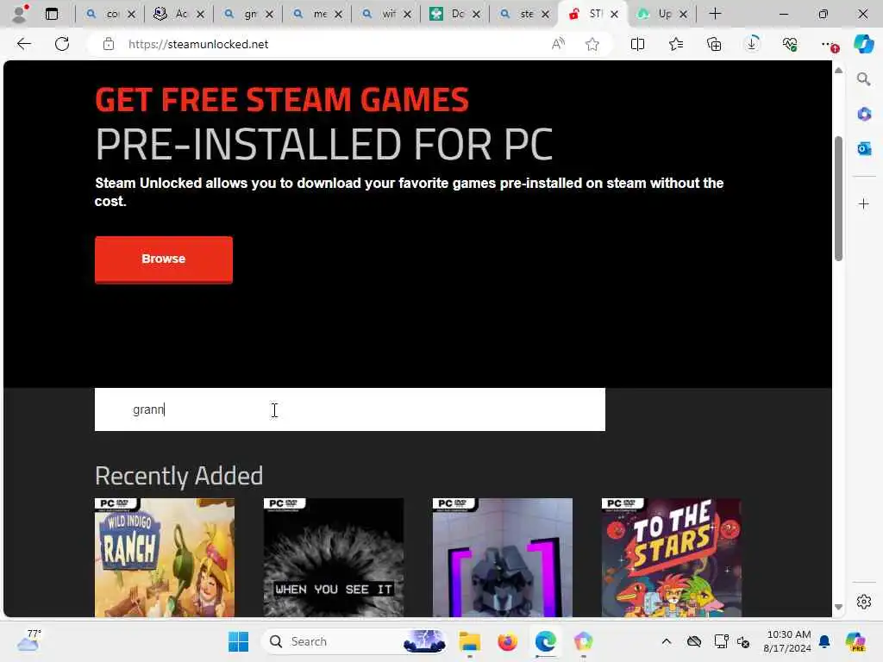The image size is (883, 662).
Task: Click the scrollbar up arrow
Action: point(838,71)
